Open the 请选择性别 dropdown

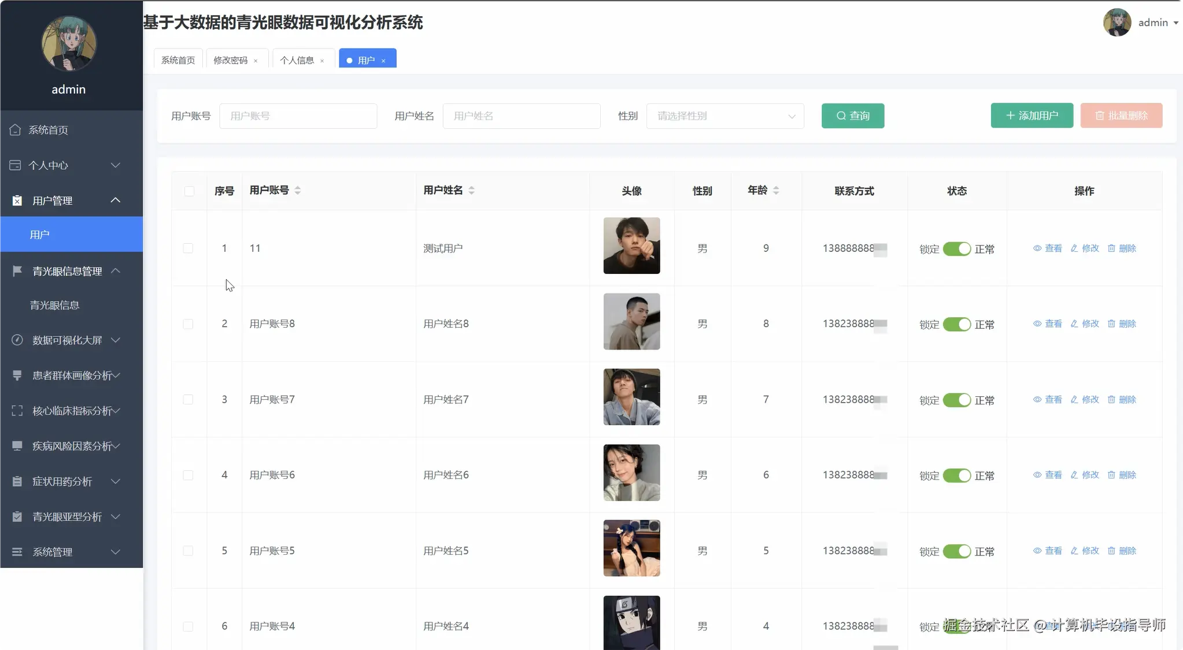tap(725, 116)
